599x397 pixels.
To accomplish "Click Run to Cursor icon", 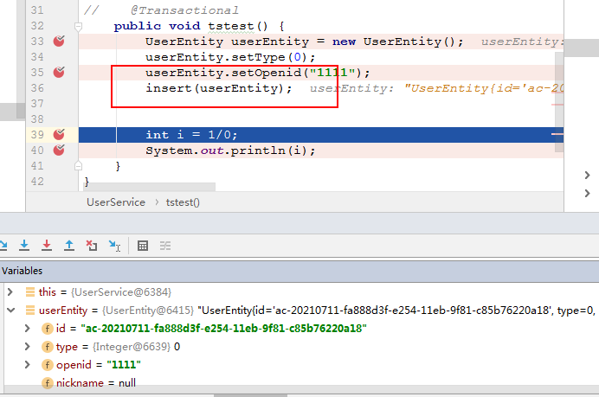I will (x=114, y=246).
